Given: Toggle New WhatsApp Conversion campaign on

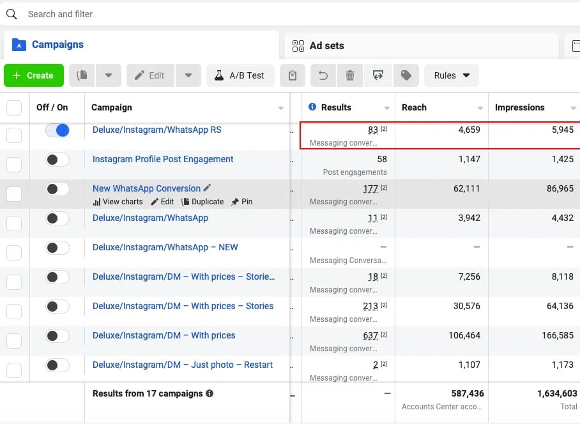Looking at the screenshot, I should pyautogui.click(x=57, y=189).
